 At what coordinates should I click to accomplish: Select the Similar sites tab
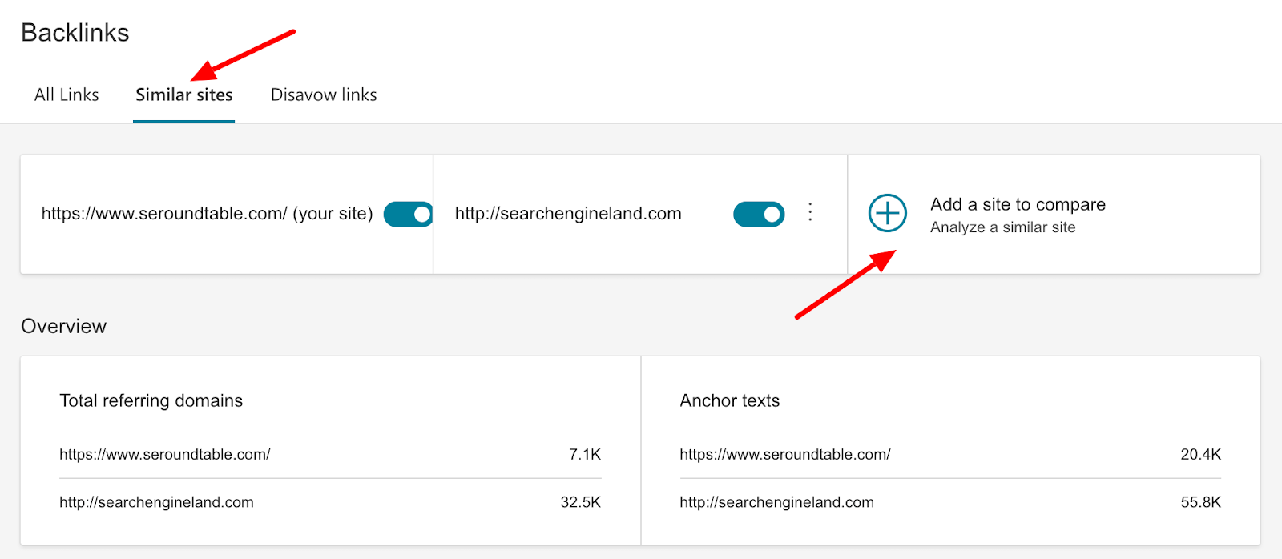[183, 95]
